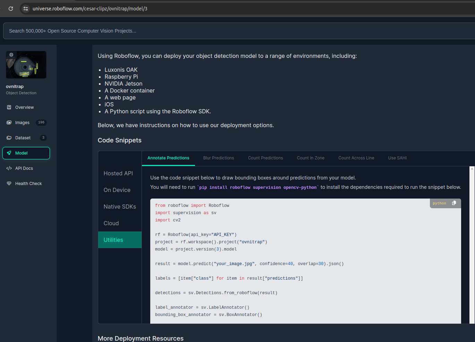The height and width of the screenshot is (342, 475).
Task: Click the ovnitrap project thumbnail image
Action: tap(26, 65)
